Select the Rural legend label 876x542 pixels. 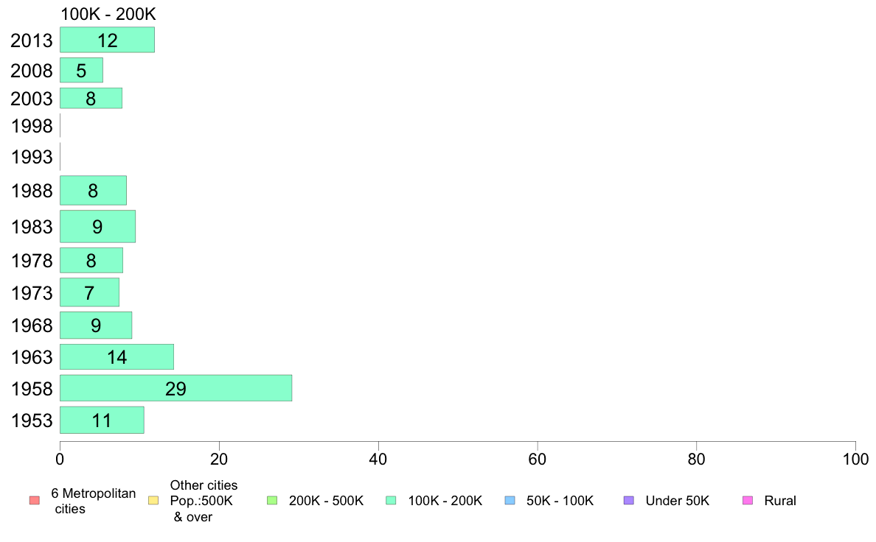click(780, 501)
